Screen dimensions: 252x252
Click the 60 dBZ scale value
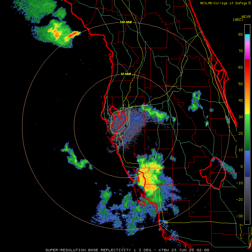[241, 67]
